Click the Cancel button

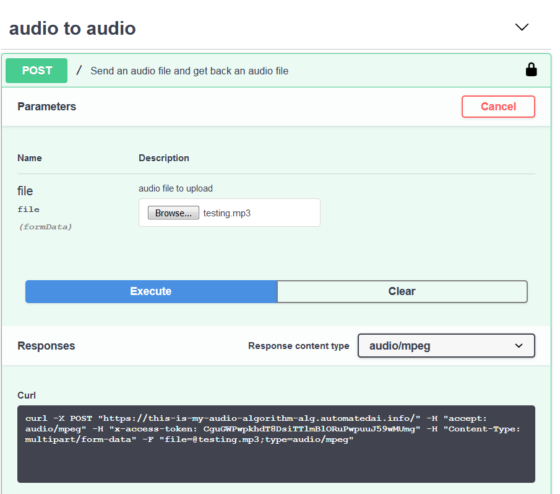498,107
